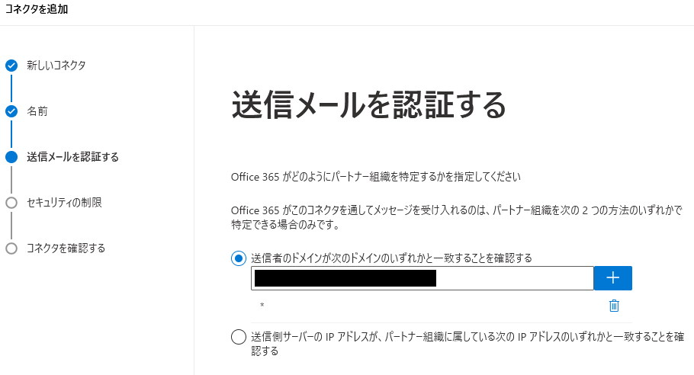694x375 pixels.
Task: Click the 新しいコネクタ completed step checkmark
Action: 11,66
